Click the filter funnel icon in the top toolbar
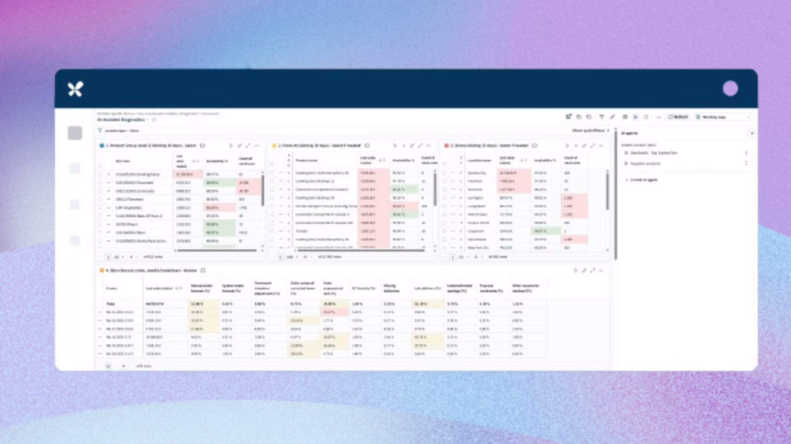 601,117
